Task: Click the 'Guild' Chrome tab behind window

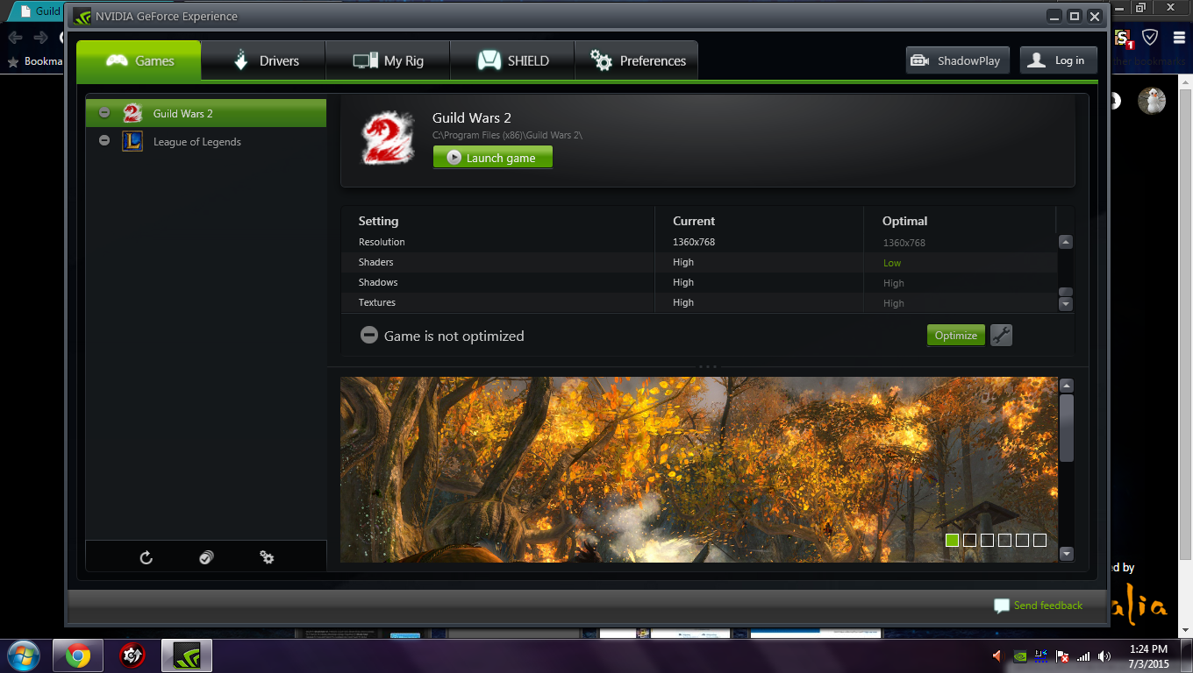Action: click(37, 11)
